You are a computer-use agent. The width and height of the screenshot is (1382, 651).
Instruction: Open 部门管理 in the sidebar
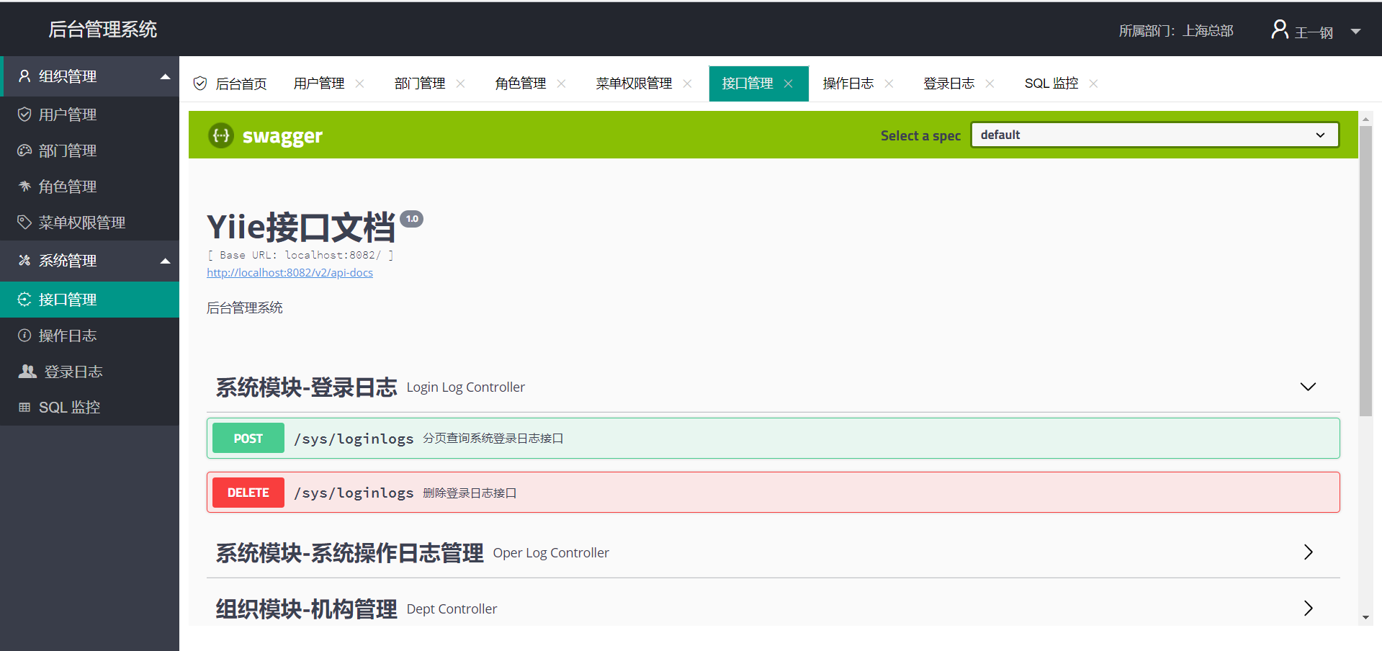tap(89, 151)
